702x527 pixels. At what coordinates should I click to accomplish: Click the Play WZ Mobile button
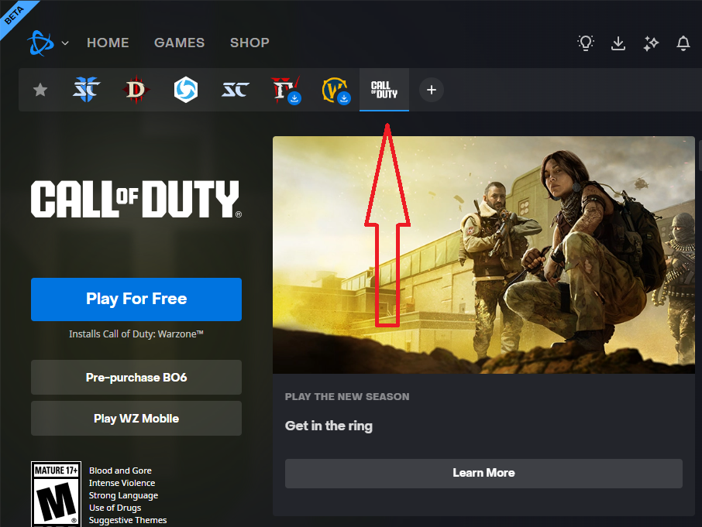136,419
